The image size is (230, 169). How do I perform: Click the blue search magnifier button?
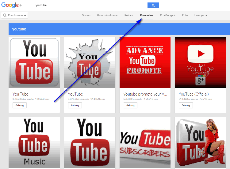tap(153, 6)
